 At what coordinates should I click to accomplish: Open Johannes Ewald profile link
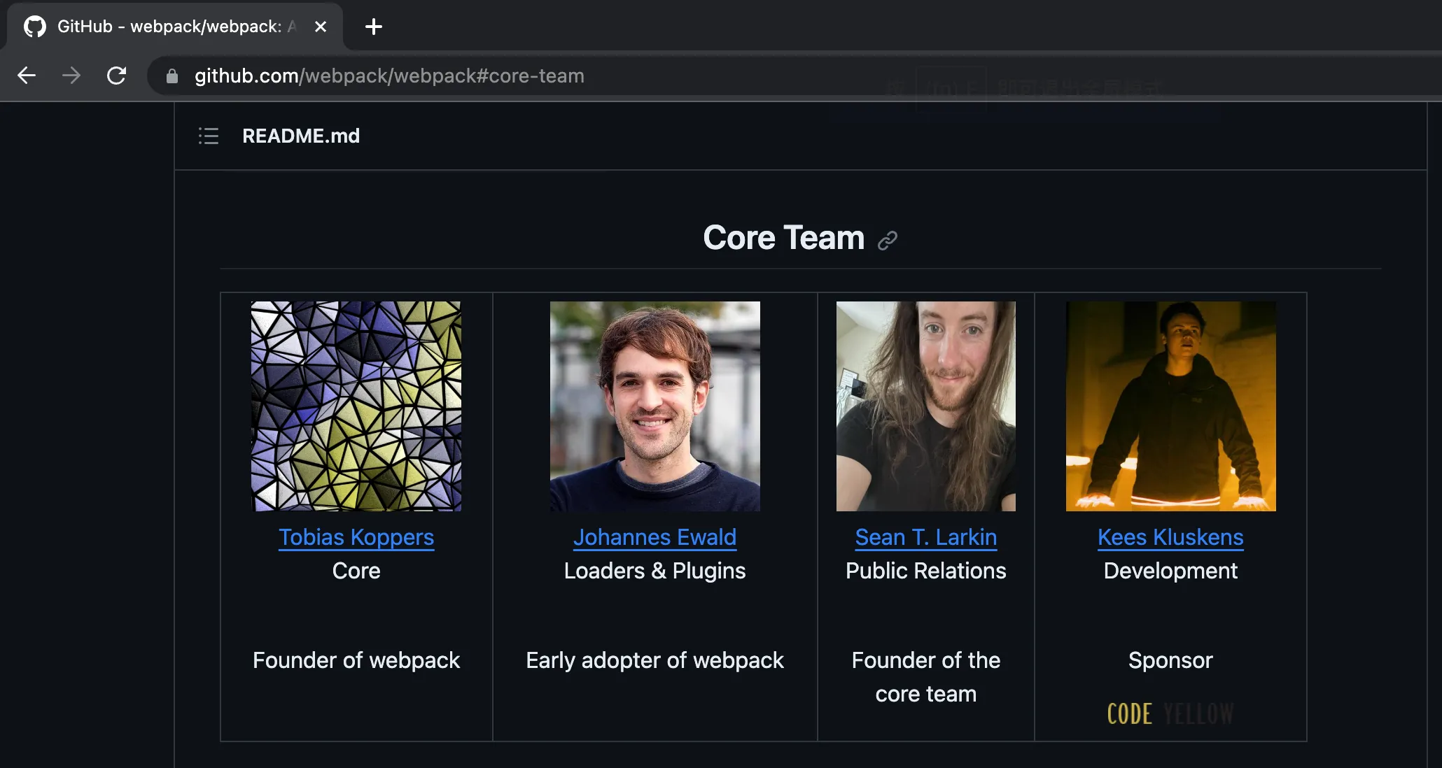[654, 537]
